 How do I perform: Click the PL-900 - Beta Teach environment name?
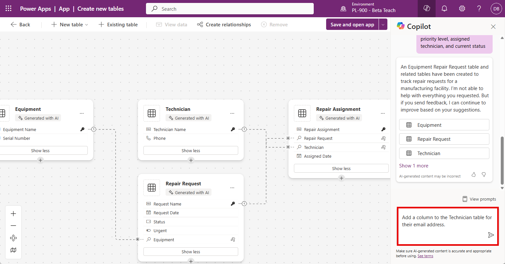(x=374, y=10)
